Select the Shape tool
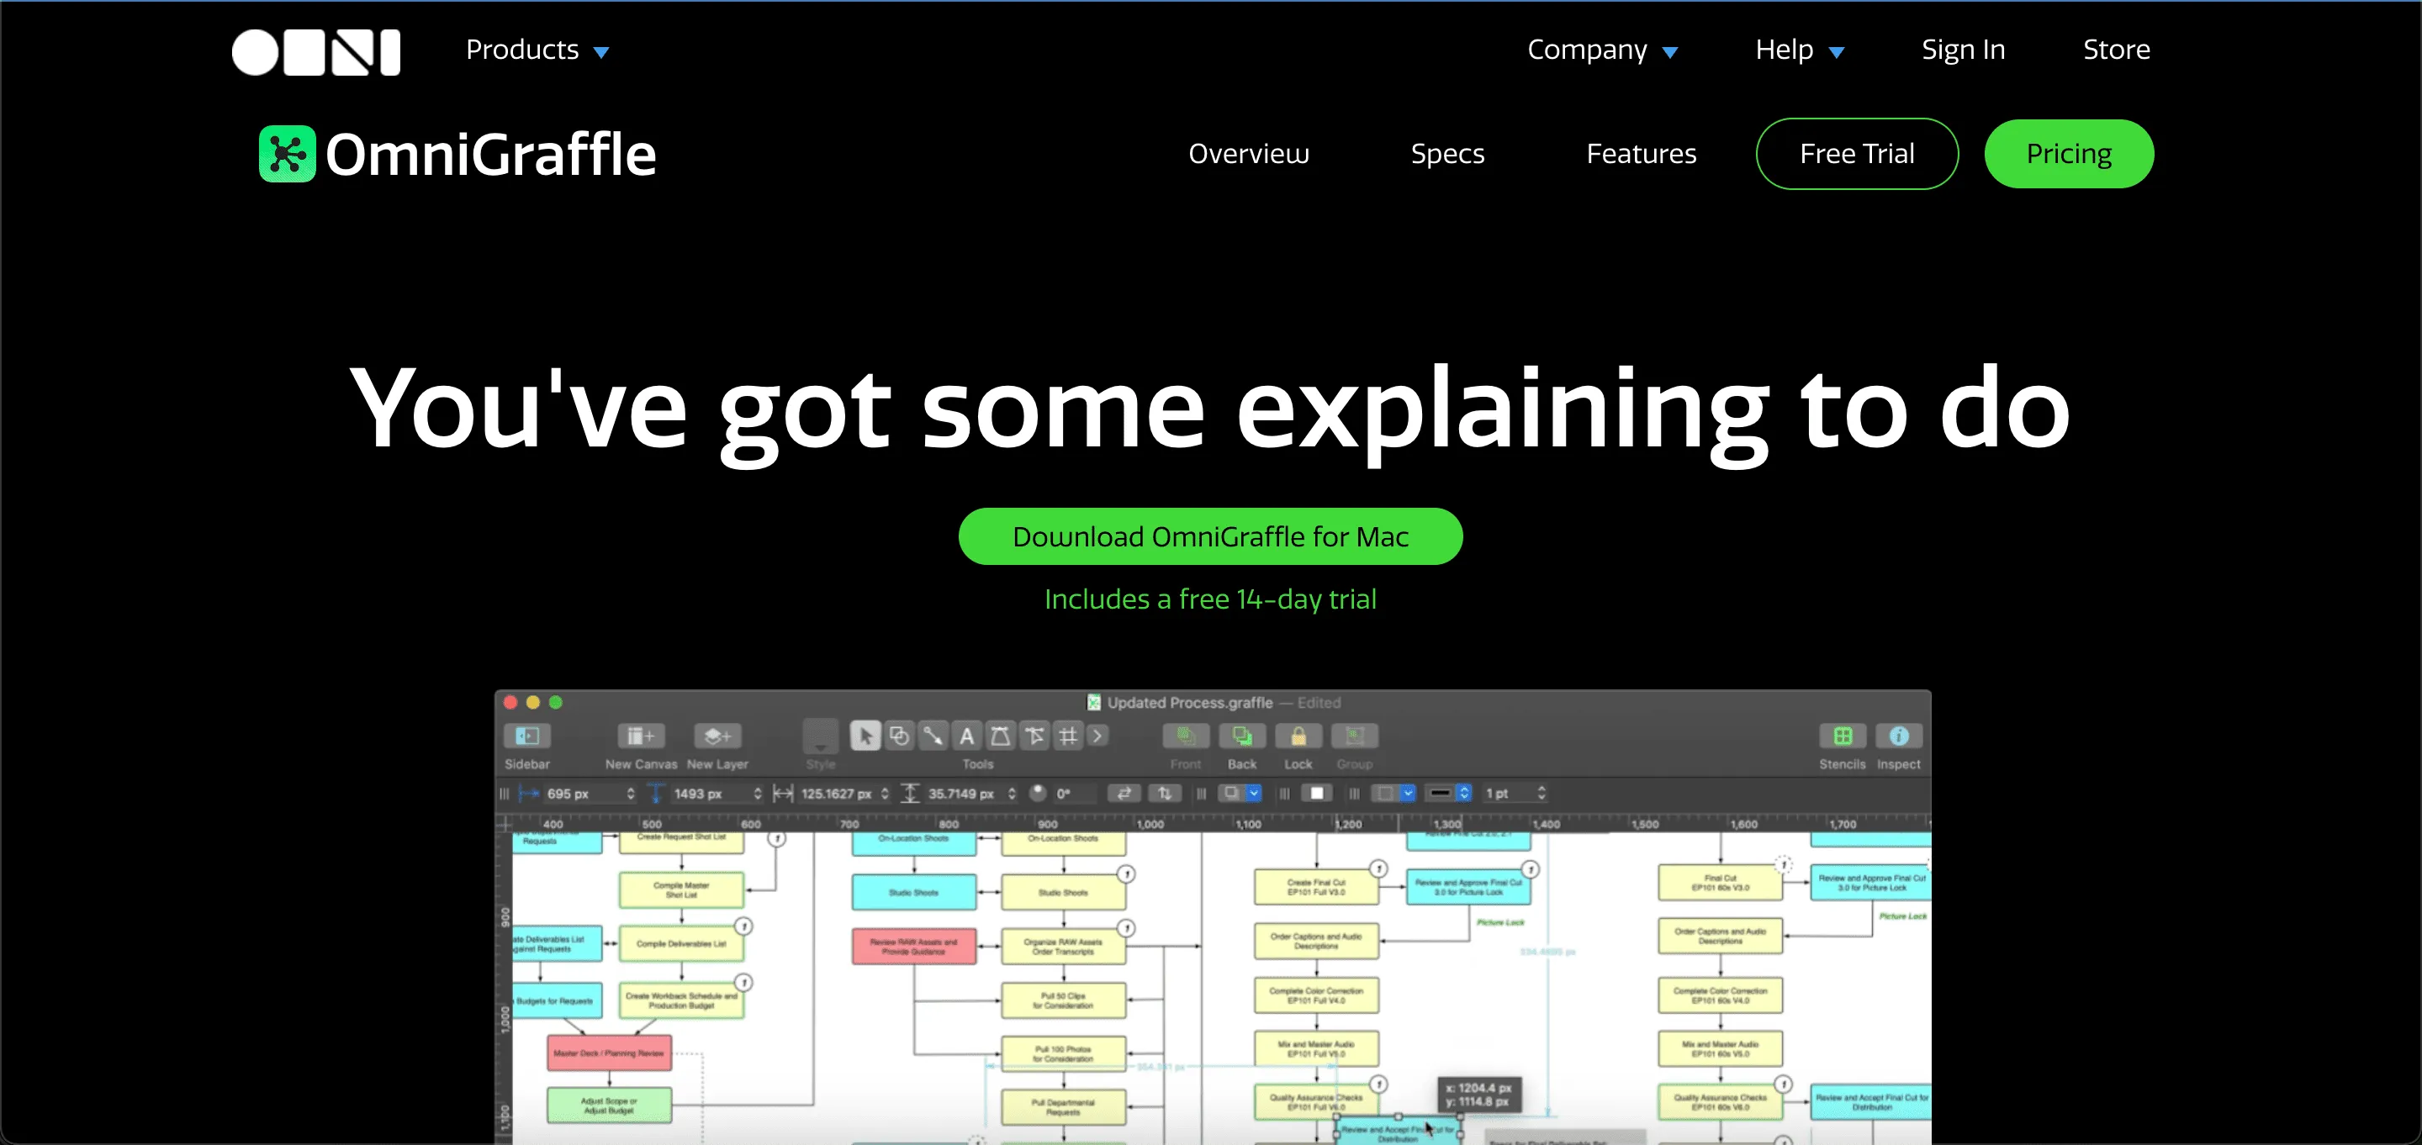Image resolution: width=2422 pixels, height=1145 pixels. [x=899, y=735]
